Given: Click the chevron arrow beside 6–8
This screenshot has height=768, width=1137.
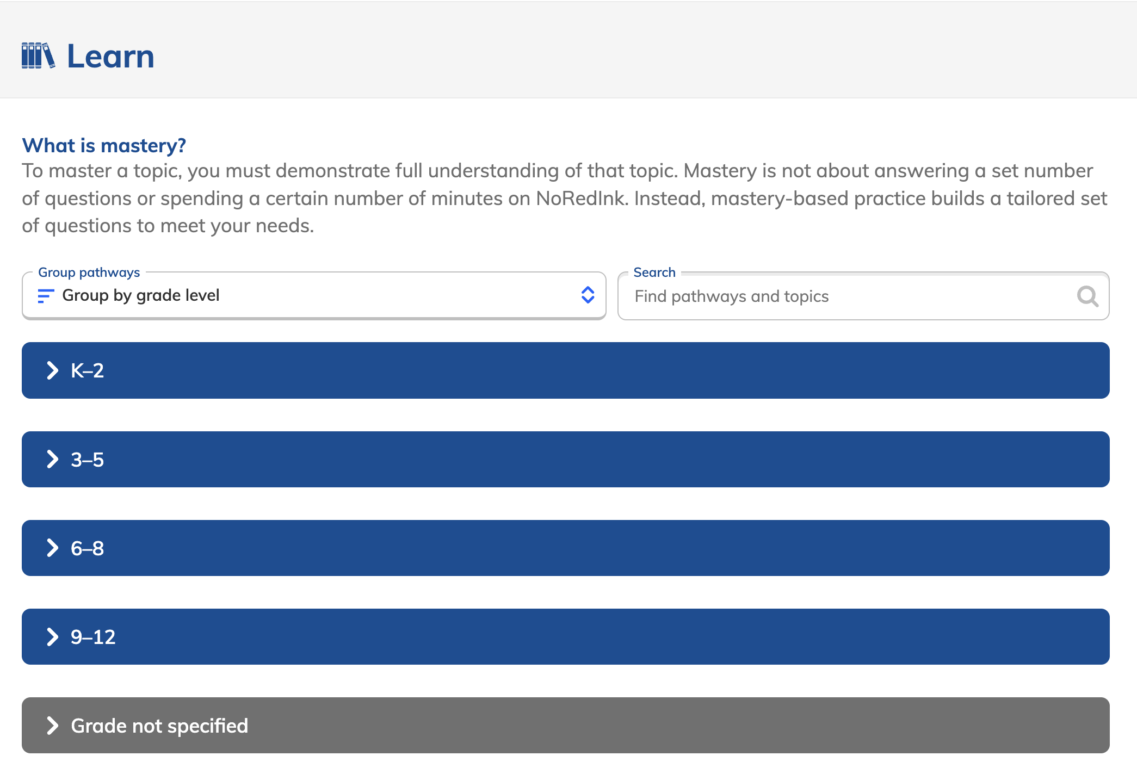Looking at the screenshot, I should tap(52, 548).
